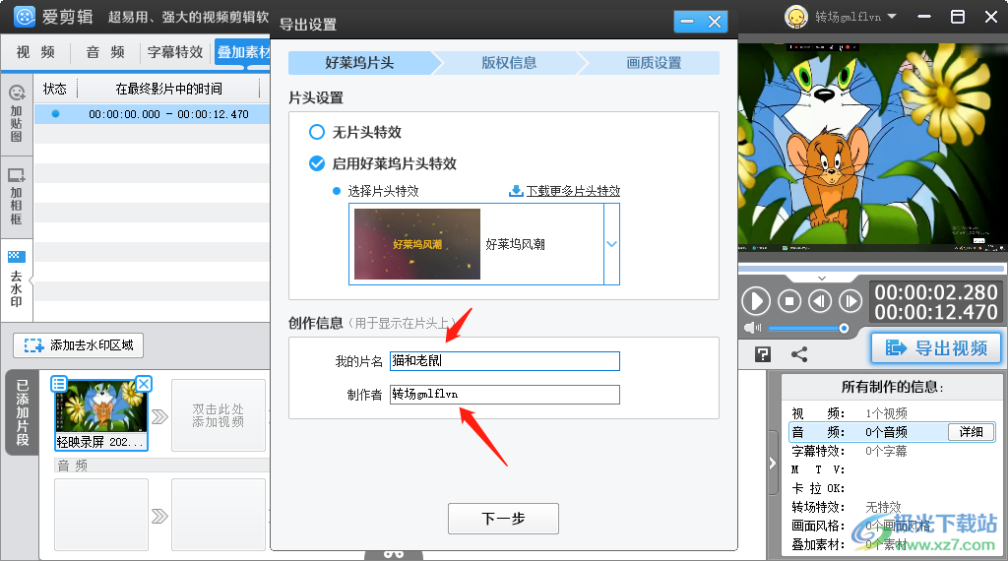Click the 详细 button in the 音频 row
The height and width of the screenshot is (561, 1008).
[972, 432]
